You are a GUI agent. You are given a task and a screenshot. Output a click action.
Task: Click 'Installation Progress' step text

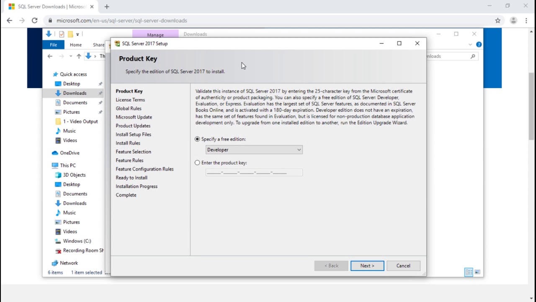(x=137, y=186)
